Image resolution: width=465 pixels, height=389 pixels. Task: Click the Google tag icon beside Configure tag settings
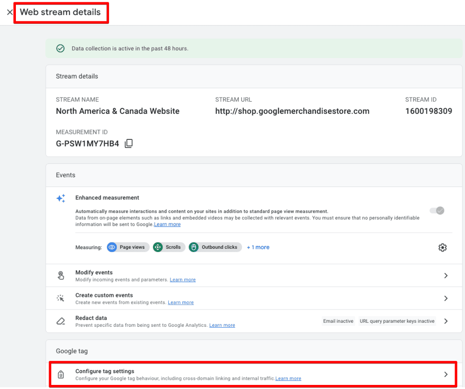tap(61, 374)
